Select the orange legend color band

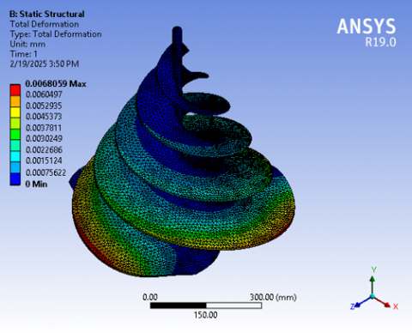(x=15, y=101)
